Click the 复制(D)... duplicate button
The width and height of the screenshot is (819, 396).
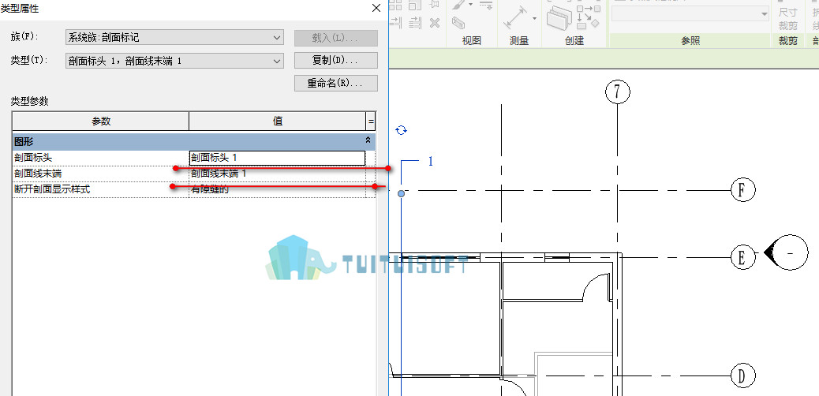pyautogui.click(x=336, y=61)
